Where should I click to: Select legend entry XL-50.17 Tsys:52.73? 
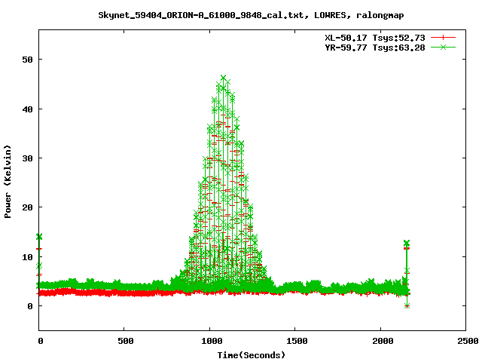pyautogui.click(x=375, y=38)
